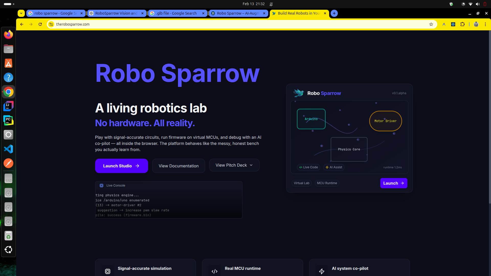Reload the page with refresh icon

tap(40, 24)
